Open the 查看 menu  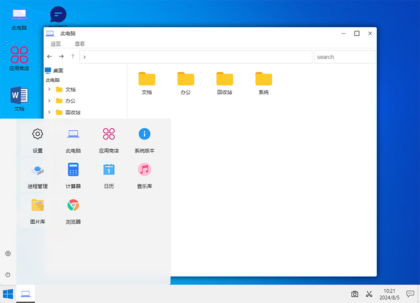point(79,44)
